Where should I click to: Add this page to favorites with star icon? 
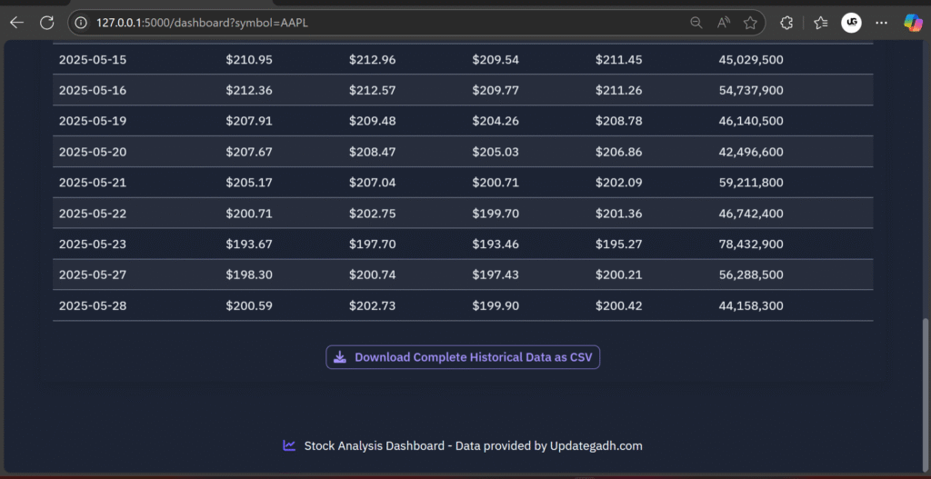tap(750, 23)
